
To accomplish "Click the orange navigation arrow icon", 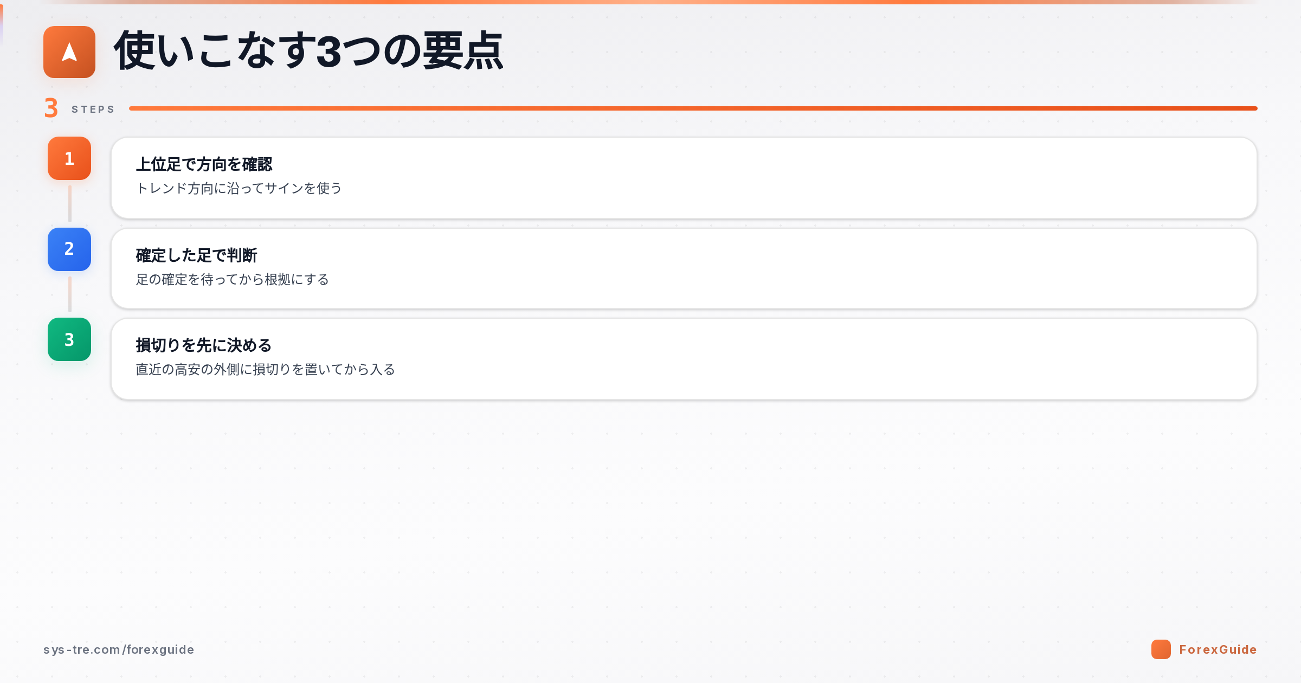I will click(69, 52).
